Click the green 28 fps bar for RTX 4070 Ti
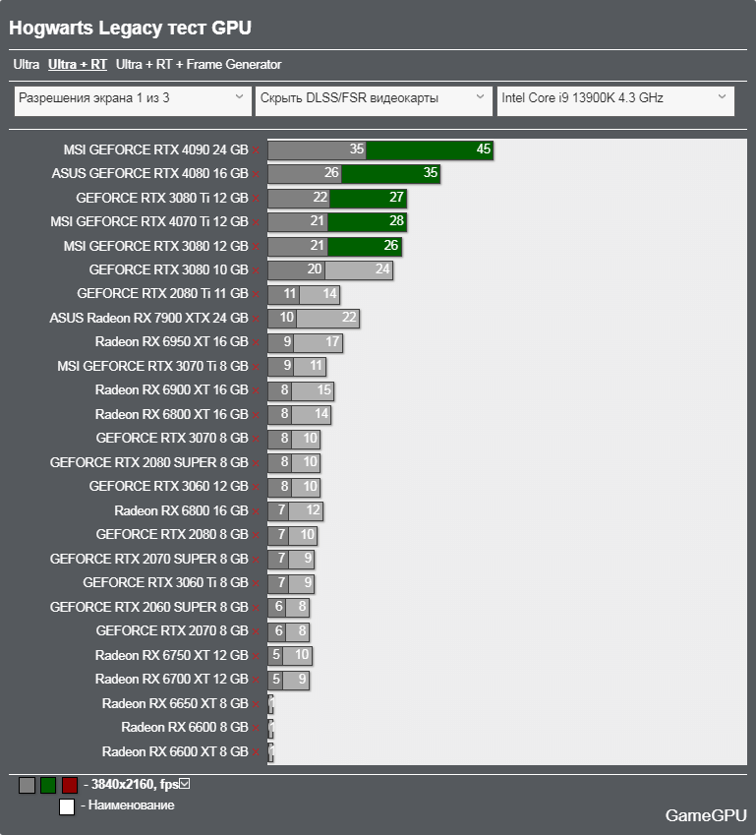 (367, 222)
